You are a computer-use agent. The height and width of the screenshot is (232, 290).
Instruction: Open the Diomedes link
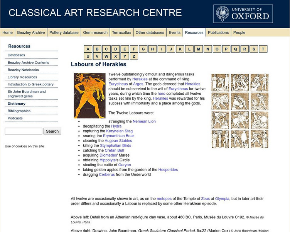[x=108, y=155]
